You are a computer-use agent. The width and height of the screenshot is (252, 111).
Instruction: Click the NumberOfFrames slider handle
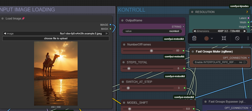[151, 51]
